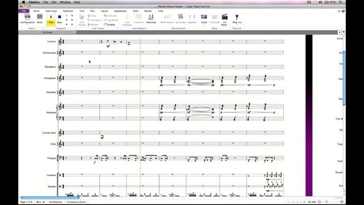Open the File ribbon tab

point(24,11)
